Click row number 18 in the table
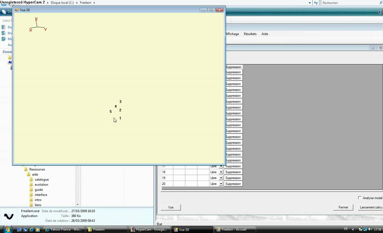The width and height of the screenshot is (383, 233). pos(164,172)
